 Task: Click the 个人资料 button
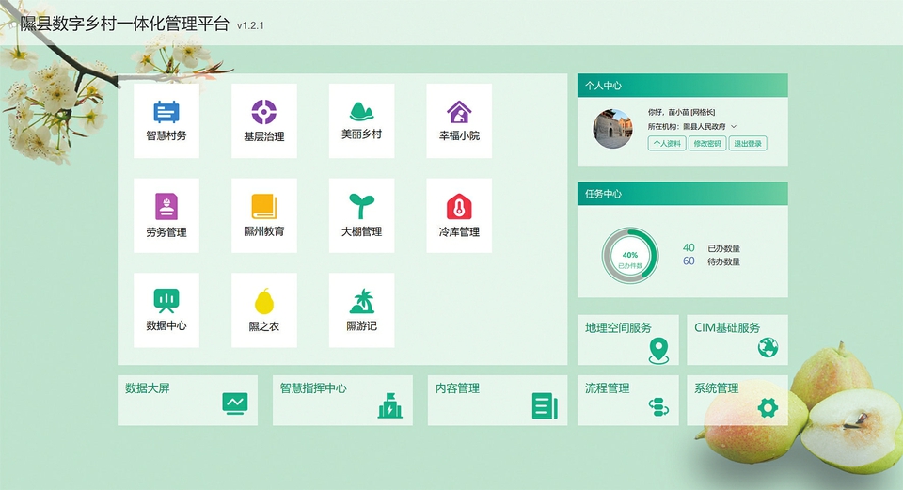pyautogui.click(x=667, y=144)
